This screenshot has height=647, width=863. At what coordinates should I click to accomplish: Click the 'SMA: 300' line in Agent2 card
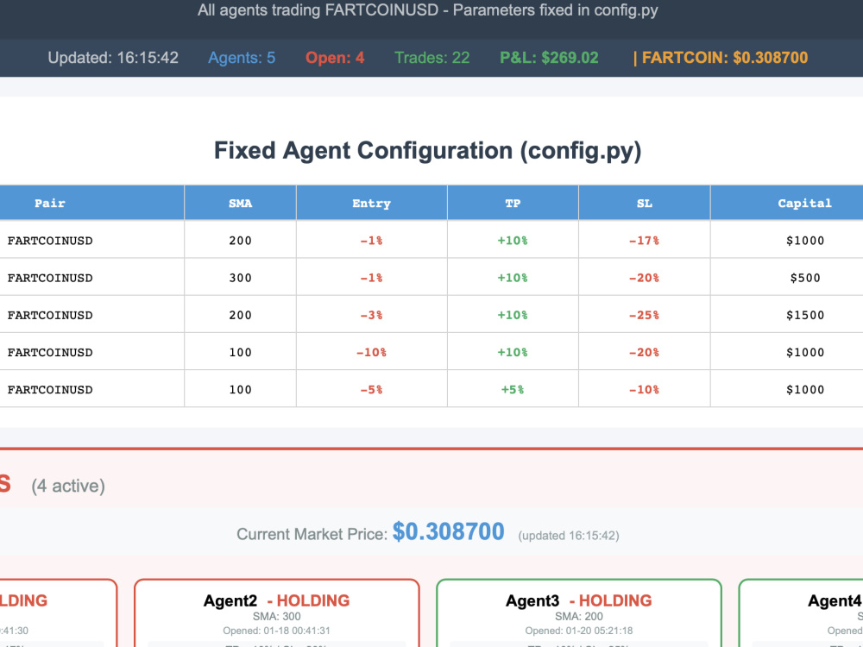click(x=276, y=616)
